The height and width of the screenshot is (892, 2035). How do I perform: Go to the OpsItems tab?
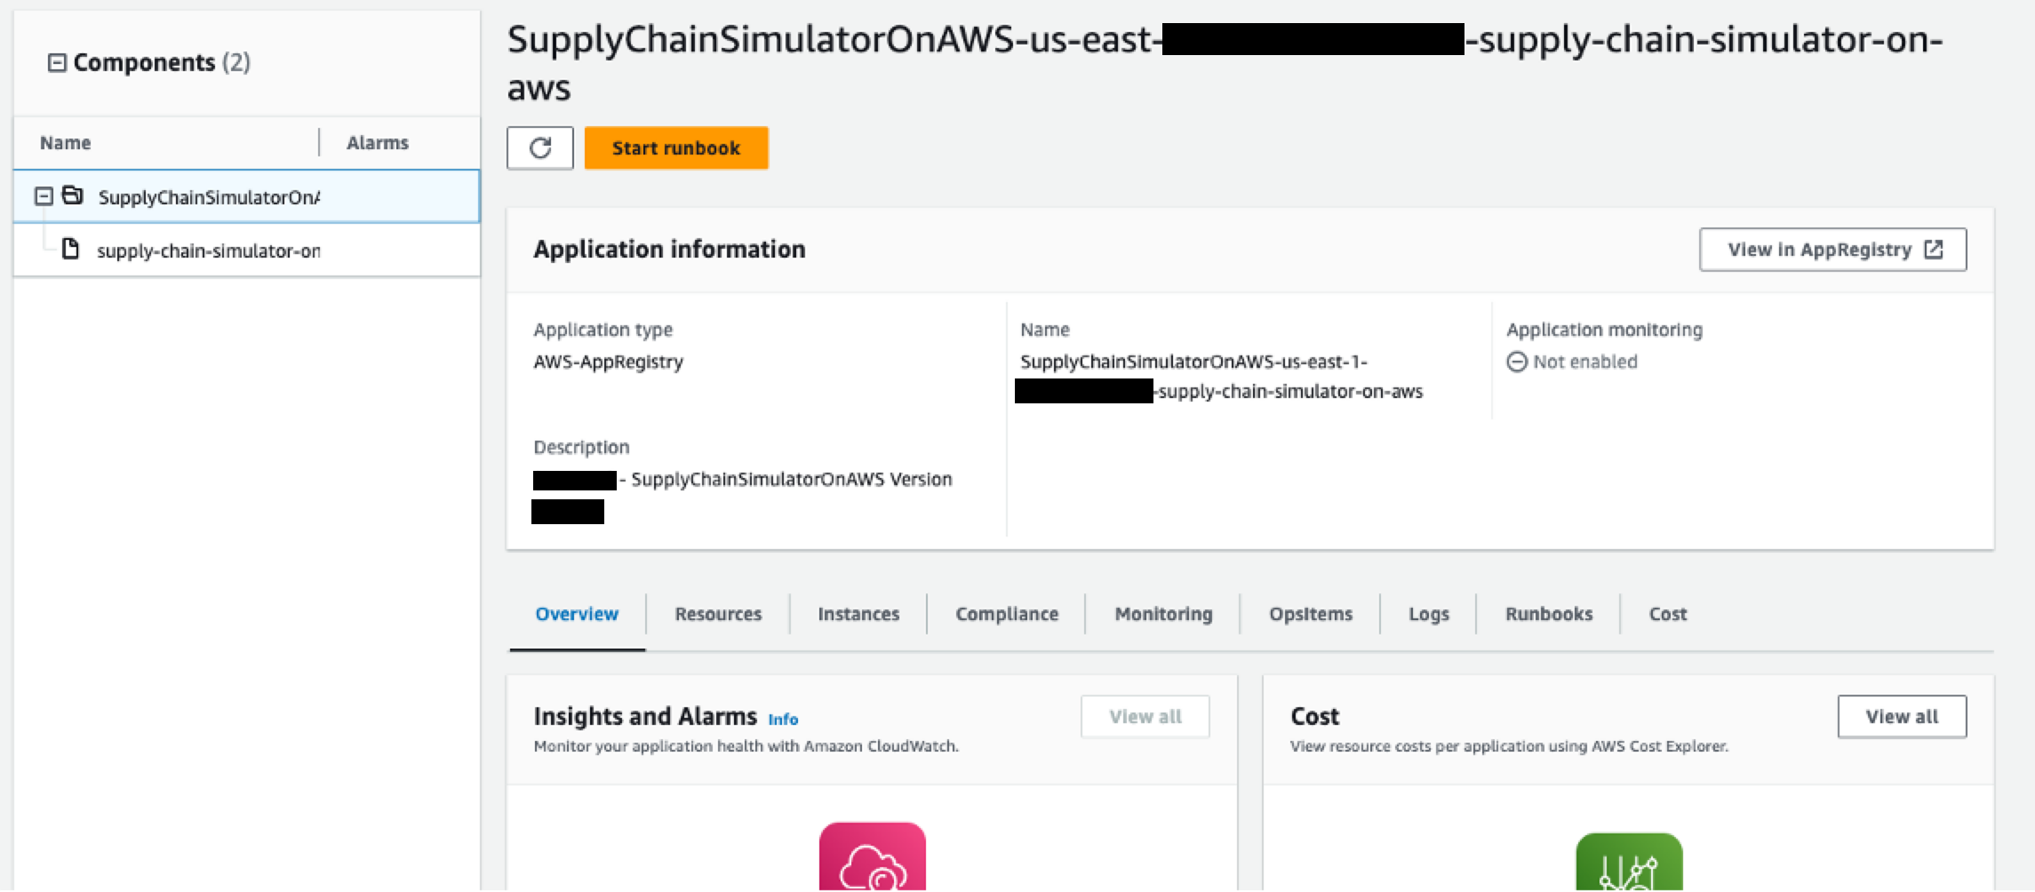(x=1311, y=614)
